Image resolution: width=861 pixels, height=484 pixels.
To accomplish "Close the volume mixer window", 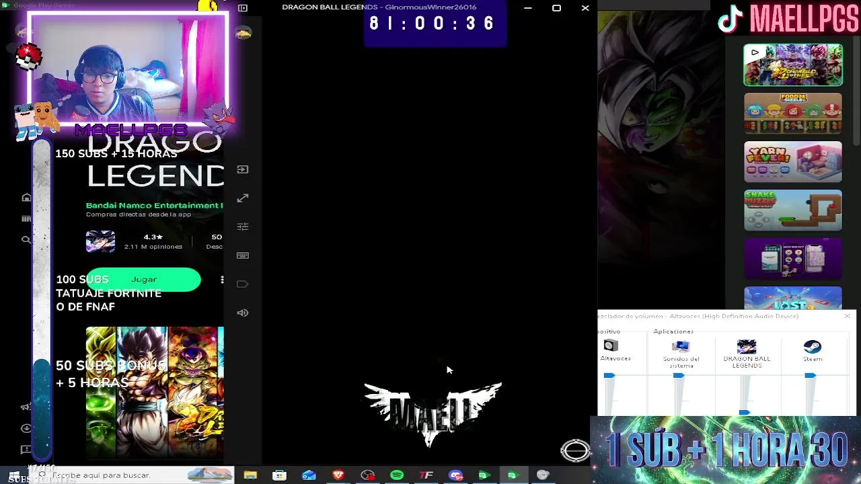I will pyautogui.click(x=847, y=316).
